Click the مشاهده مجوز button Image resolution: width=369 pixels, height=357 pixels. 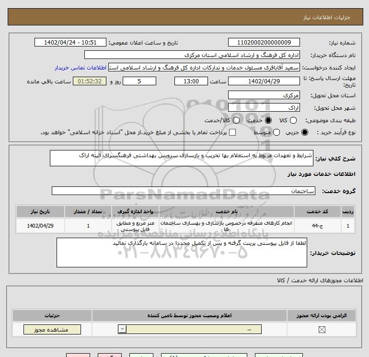tap(52, 330)
